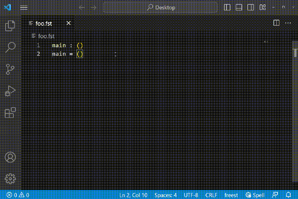Change indentation via Spaces: 4

(165, 195)
